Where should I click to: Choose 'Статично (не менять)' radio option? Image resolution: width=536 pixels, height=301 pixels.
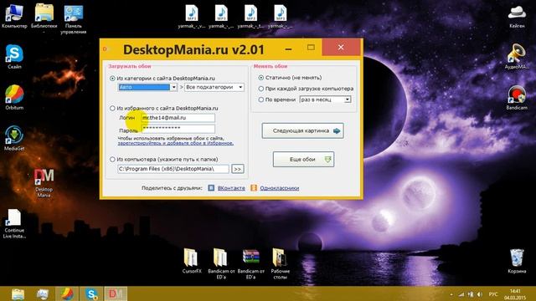[261, 78]
